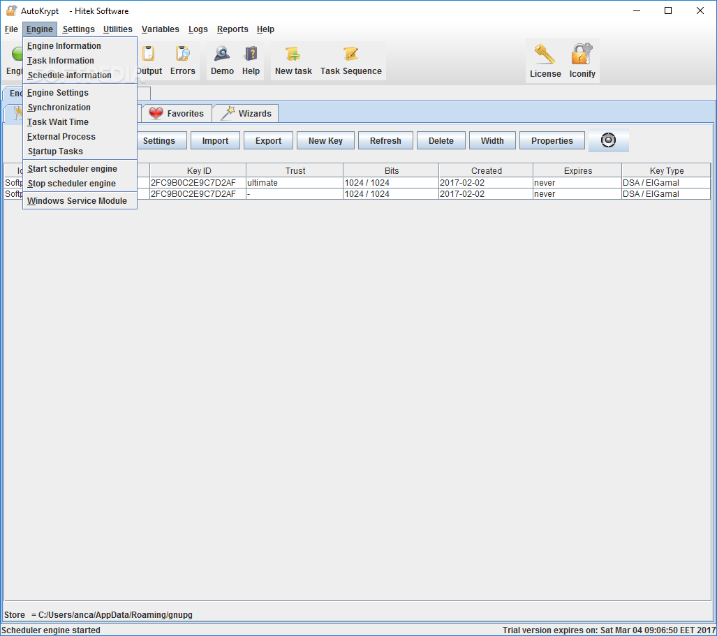The width and height of the screenshot is (717, 636).
Task: Click the Width button
Action: click(x=492, y=141)
